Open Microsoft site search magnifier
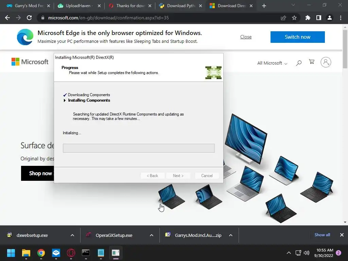 tap(299, 63)
